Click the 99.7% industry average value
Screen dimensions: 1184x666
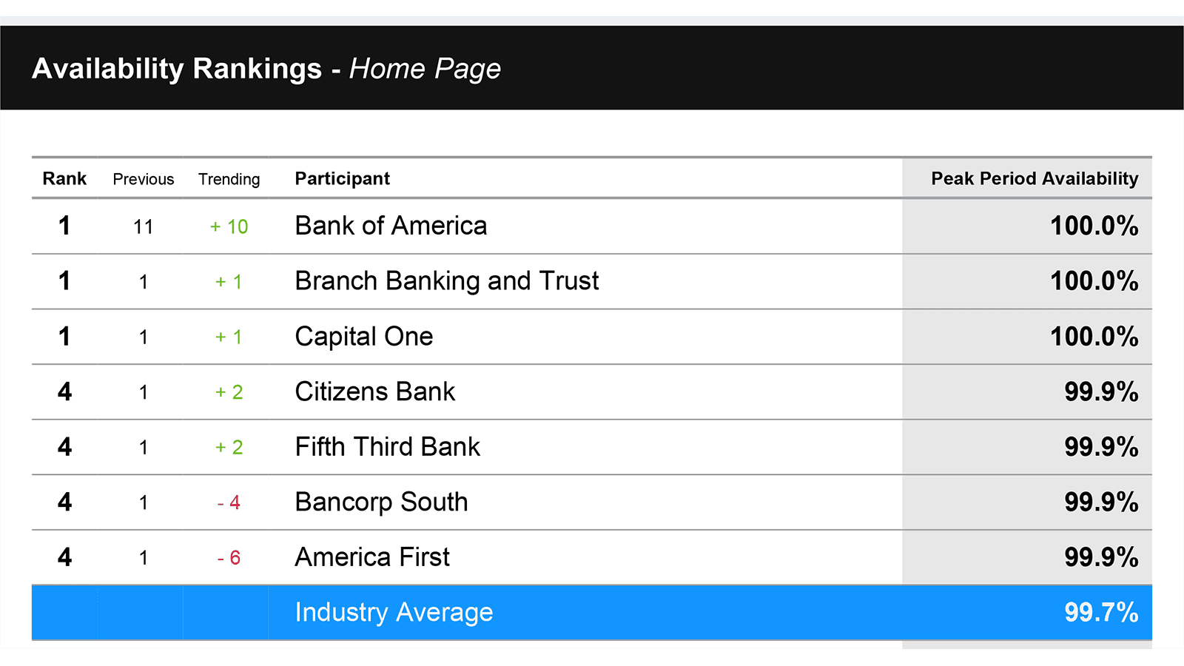[1101, 613]
